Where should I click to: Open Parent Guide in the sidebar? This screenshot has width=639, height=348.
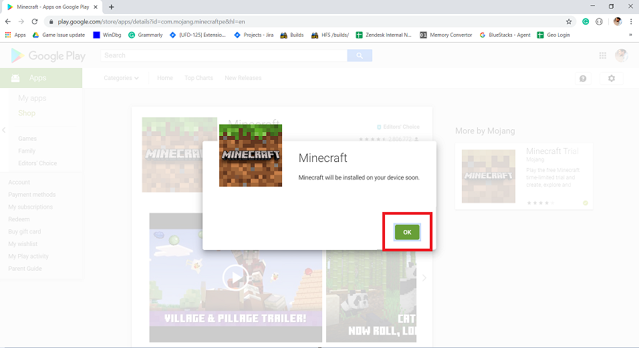(25, 268)
